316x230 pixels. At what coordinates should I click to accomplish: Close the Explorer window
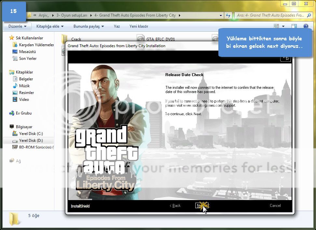pos(306,4)
